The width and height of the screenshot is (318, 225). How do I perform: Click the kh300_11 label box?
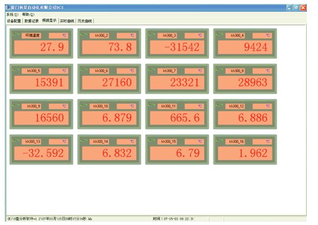(x=168, y=106)
